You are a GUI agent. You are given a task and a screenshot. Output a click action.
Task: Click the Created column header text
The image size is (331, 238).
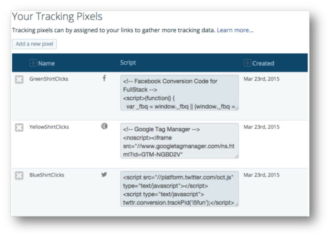263,63
